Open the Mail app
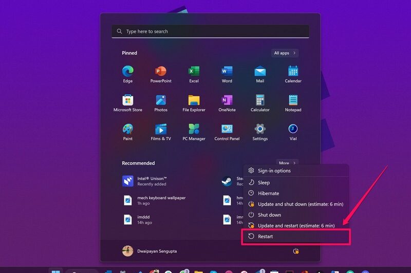The image size is (411, 273). pos(260,74)
